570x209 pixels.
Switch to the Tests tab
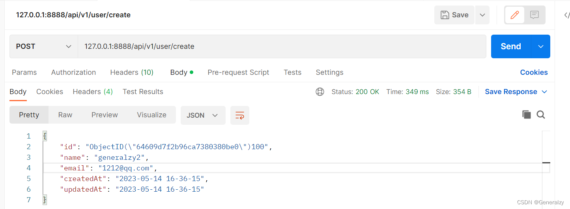[292, 72]
